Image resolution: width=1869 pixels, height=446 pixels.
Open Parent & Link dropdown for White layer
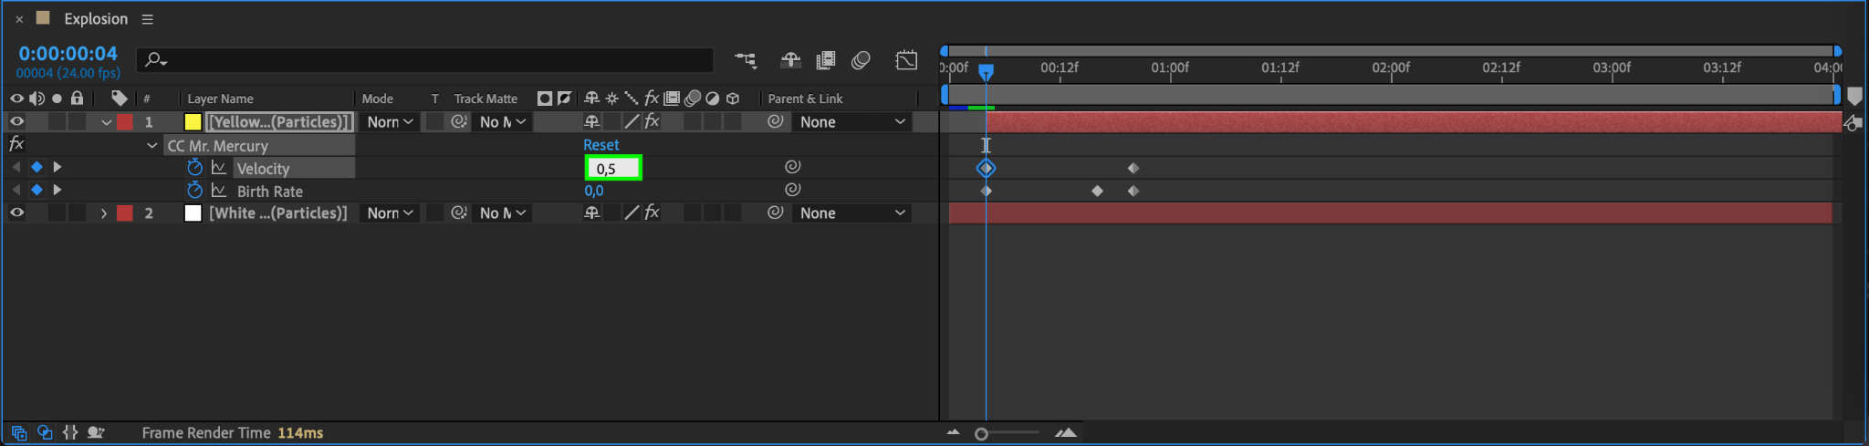[852, 213]
